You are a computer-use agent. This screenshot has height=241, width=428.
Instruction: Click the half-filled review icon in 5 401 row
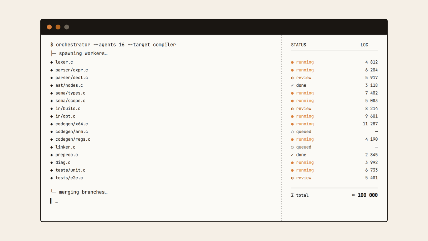pos(292,178)
